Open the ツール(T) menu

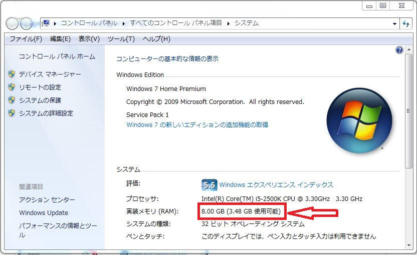[121, 39]
